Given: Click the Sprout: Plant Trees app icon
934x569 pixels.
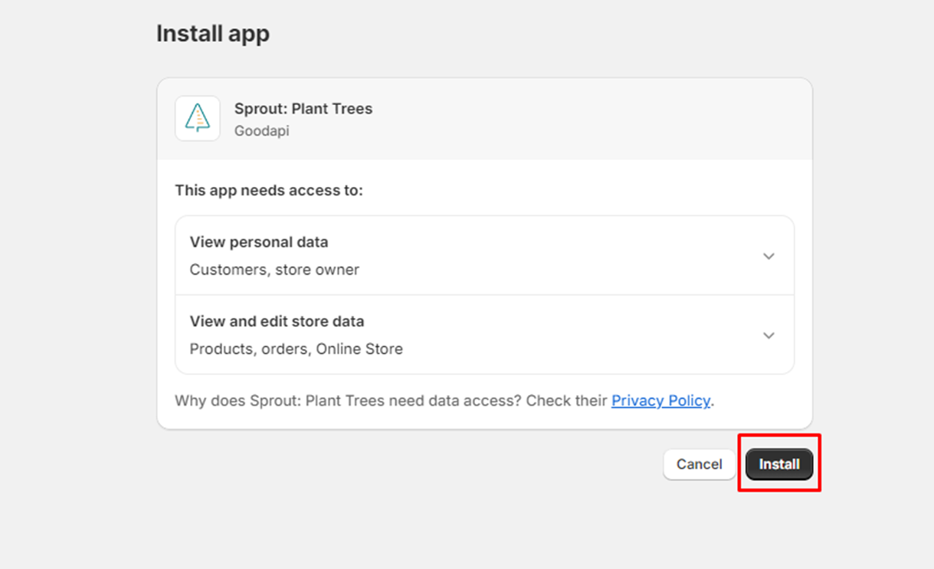Looking at the screenshot, I should click(197, 118).
